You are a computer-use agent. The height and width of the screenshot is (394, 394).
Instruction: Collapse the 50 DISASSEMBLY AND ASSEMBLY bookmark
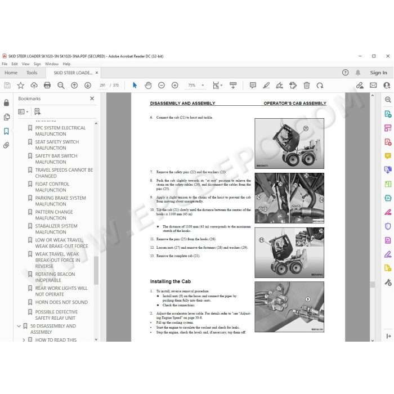19,326
